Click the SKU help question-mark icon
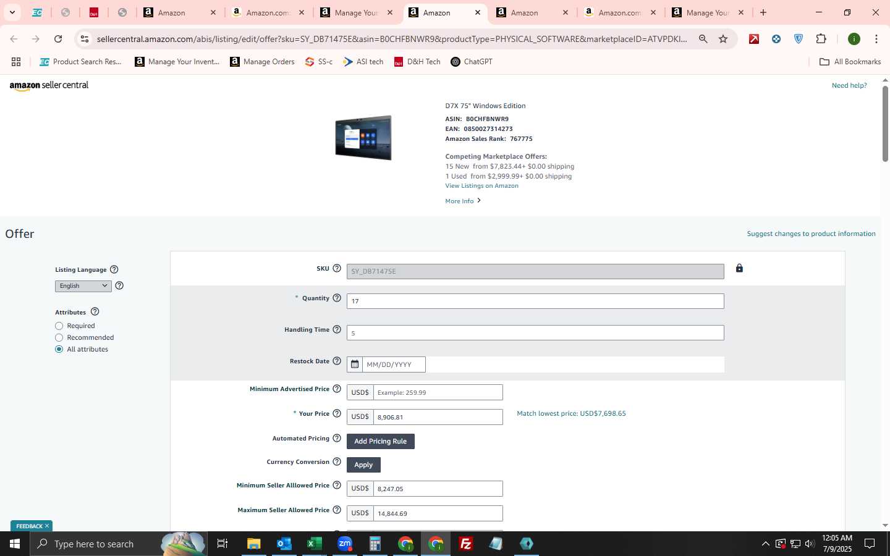The height and width of the screenshot is (556, 890). [x=337, y=268]
